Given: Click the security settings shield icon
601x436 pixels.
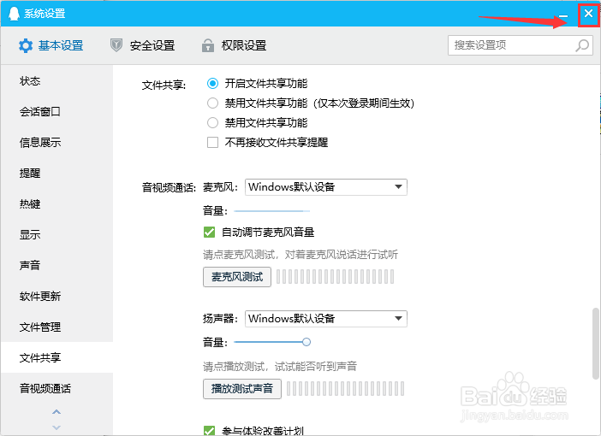Looking at the screenshot, I should (x=116, y=45).
